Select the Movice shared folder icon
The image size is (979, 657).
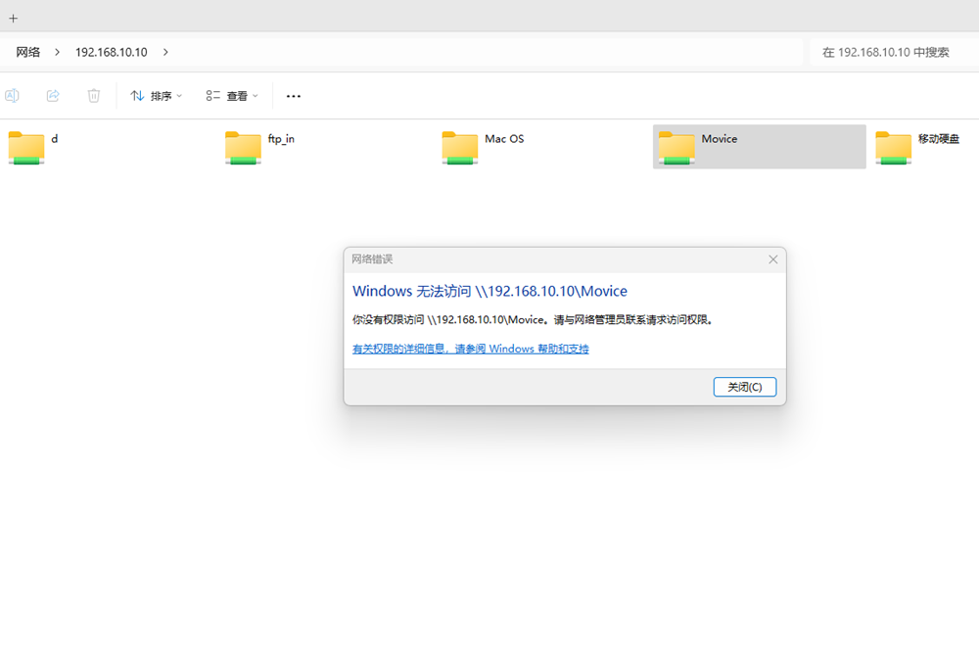(x=676, y=148)
